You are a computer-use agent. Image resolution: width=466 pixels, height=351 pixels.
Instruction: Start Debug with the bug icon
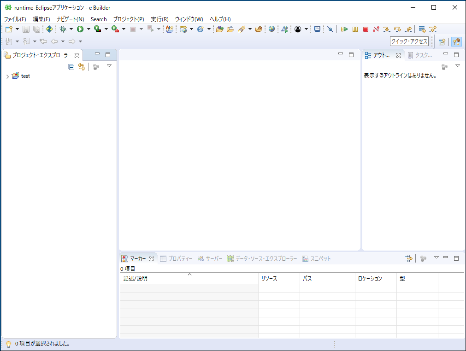[x=63, y=29]
